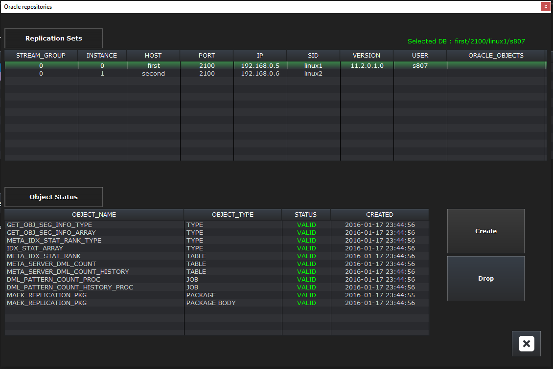
Task: Select the GET_OBJ_SEG_INFO_ARRAY row
Action: [x=216, y=232]
